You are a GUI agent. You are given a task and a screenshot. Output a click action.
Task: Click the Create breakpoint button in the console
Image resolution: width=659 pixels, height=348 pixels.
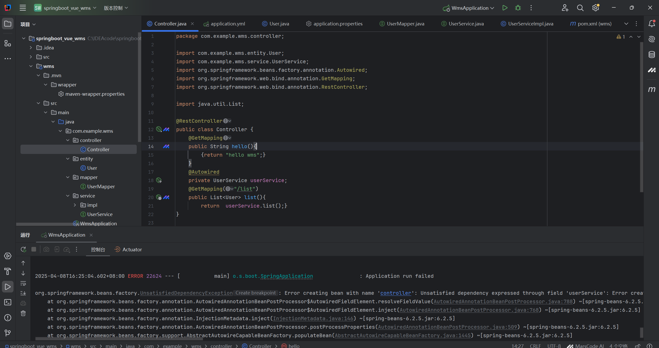point(255,293)
